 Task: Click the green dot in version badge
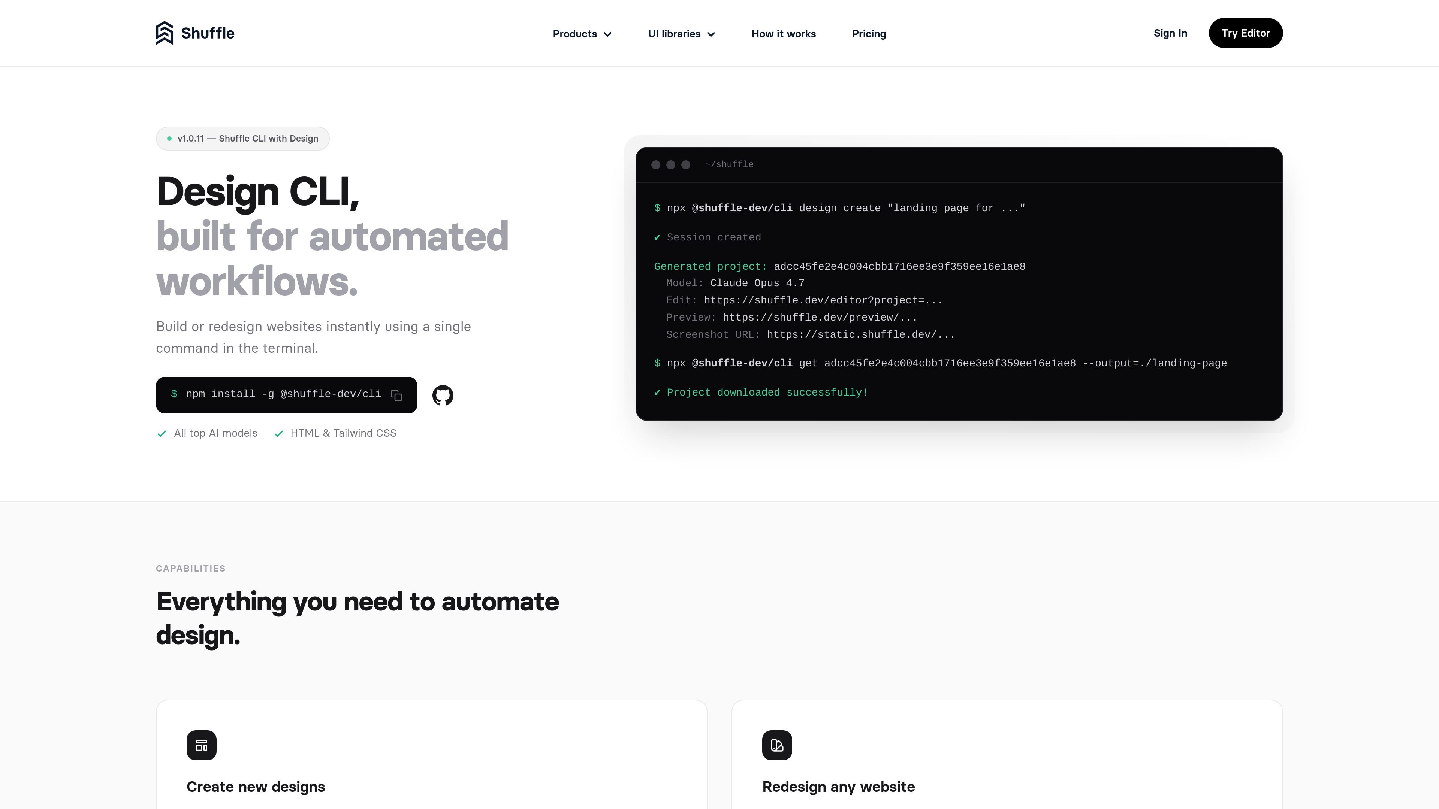coord(169,139)
